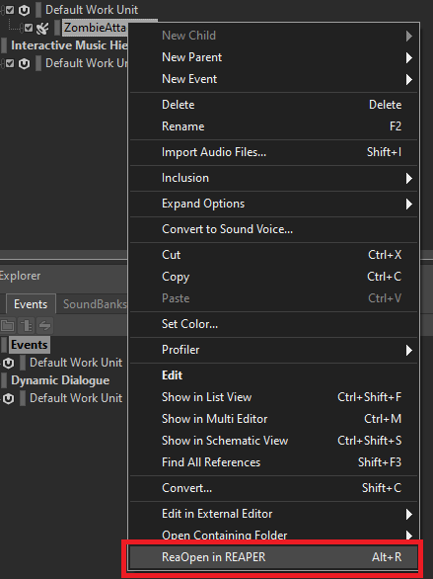Screen dimensions: 433x579
Task: Open the New Parent submenu
Action: click(273, 57)
